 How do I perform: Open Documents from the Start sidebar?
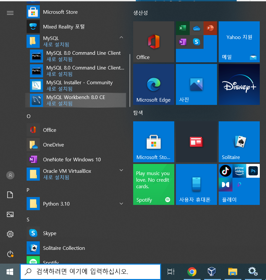tap(10, 195)
